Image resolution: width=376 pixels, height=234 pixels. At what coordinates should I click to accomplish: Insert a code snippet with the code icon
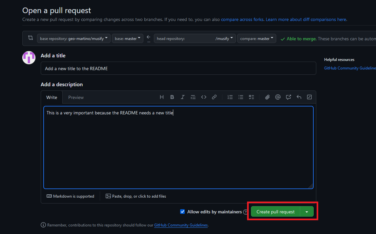[x=204, y=97]
